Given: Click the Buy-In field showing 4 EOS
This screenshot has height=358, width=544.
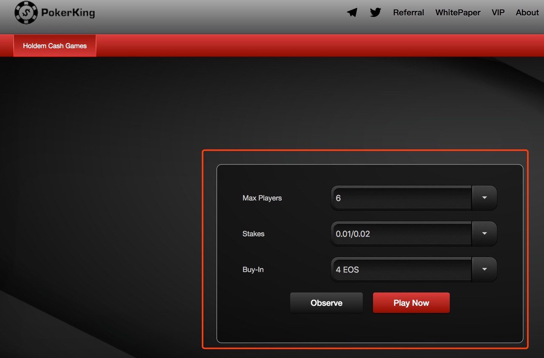Looking at the screenshot, I should 401,269.
